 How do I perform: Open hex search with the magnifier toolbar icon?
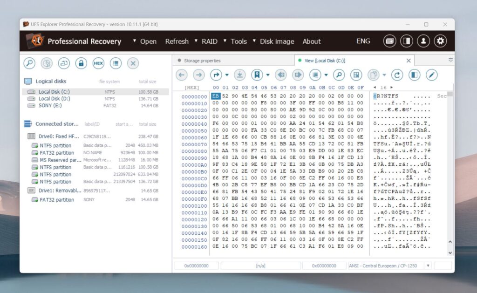coord(338,75)
